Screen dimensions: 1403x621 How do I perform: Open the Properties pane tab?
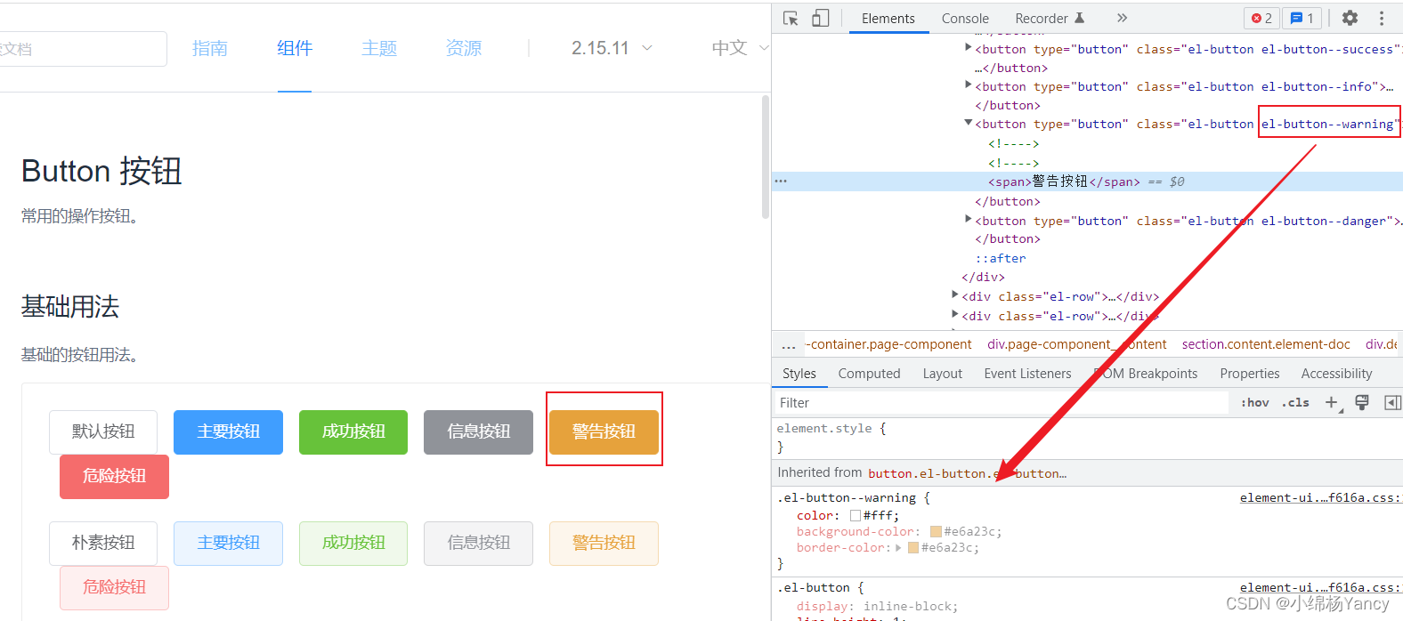pyautogui.click(x=1249, y=374)
